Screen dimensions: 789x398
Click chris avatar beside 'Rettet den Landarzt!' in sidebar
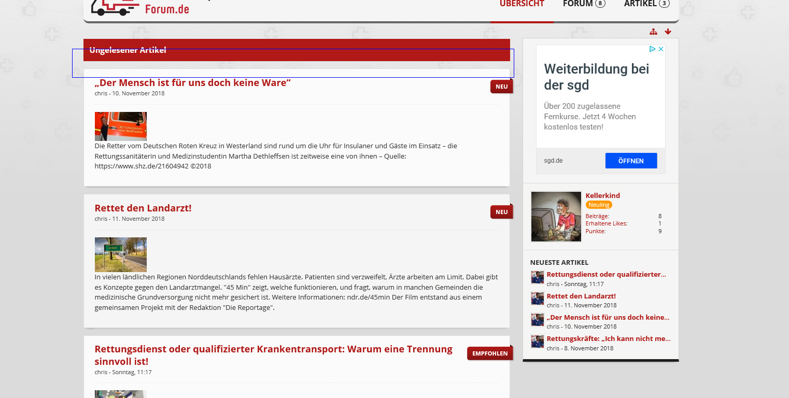(537, 298)
